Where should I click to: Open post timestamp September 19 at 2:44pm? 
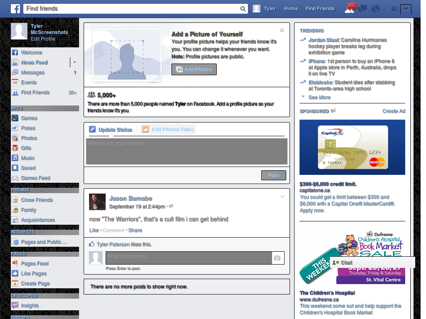pos(137,207)
